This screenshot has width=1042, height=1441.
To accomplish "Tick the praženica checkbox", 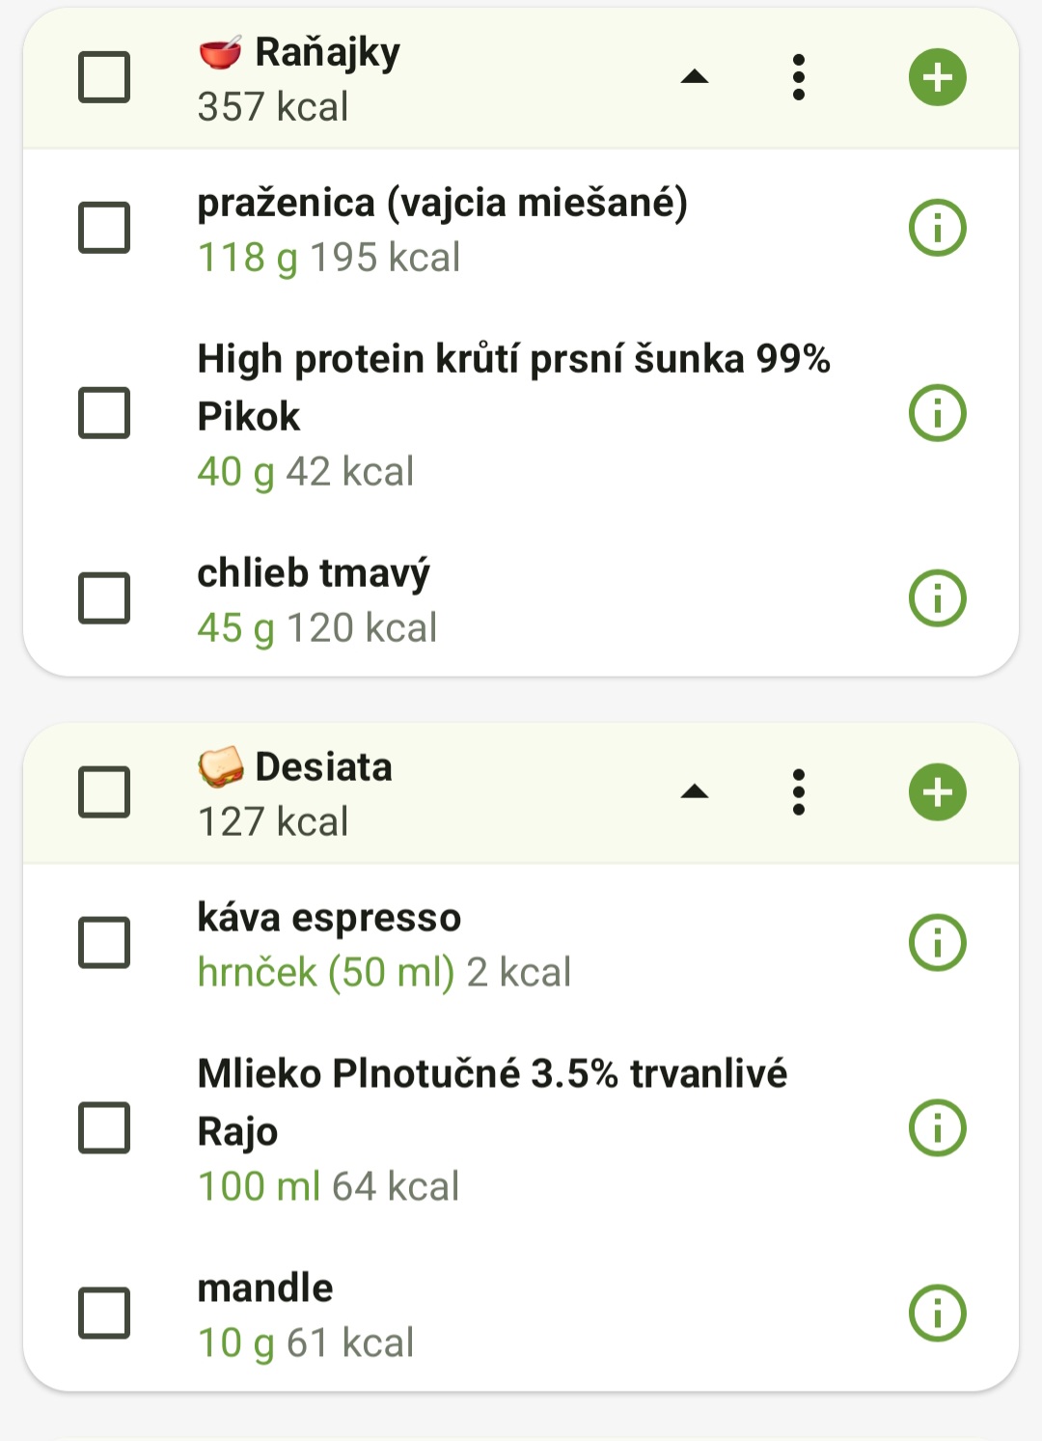I will pyautogui.click(x=104, y=228).
